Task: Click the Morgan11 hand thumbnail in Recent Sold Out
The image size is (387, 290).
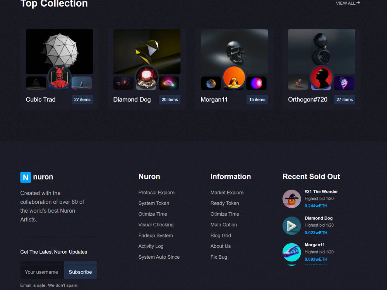Action: [291, 252]
